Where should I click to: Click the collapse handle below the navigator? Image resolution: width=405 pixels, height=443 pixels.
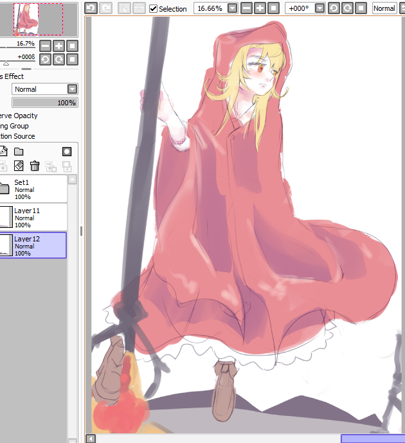click(x=26, y=69)
